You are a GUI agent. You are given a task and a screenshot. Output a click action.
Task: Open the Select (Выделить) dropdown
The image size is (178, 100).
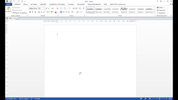(162, 13)
